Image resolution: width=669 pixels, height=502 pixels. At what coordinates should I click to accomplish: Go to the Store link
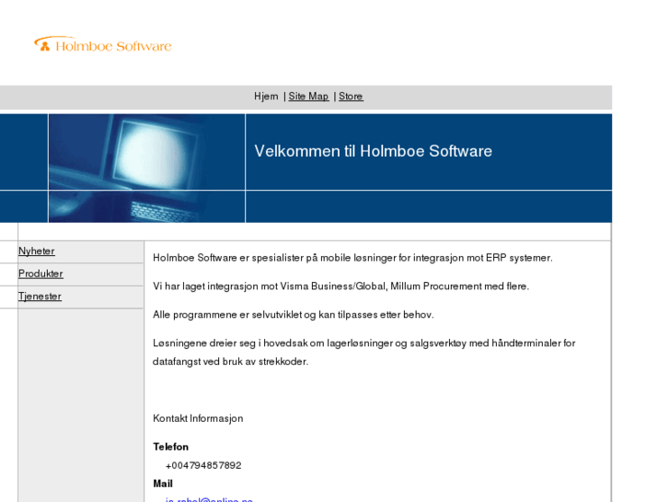click(x=351, y=97)
